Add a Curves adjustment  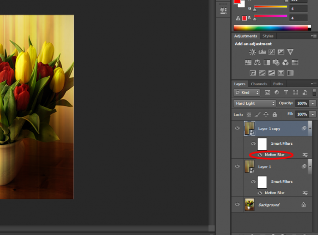click(x=271, y=52)
